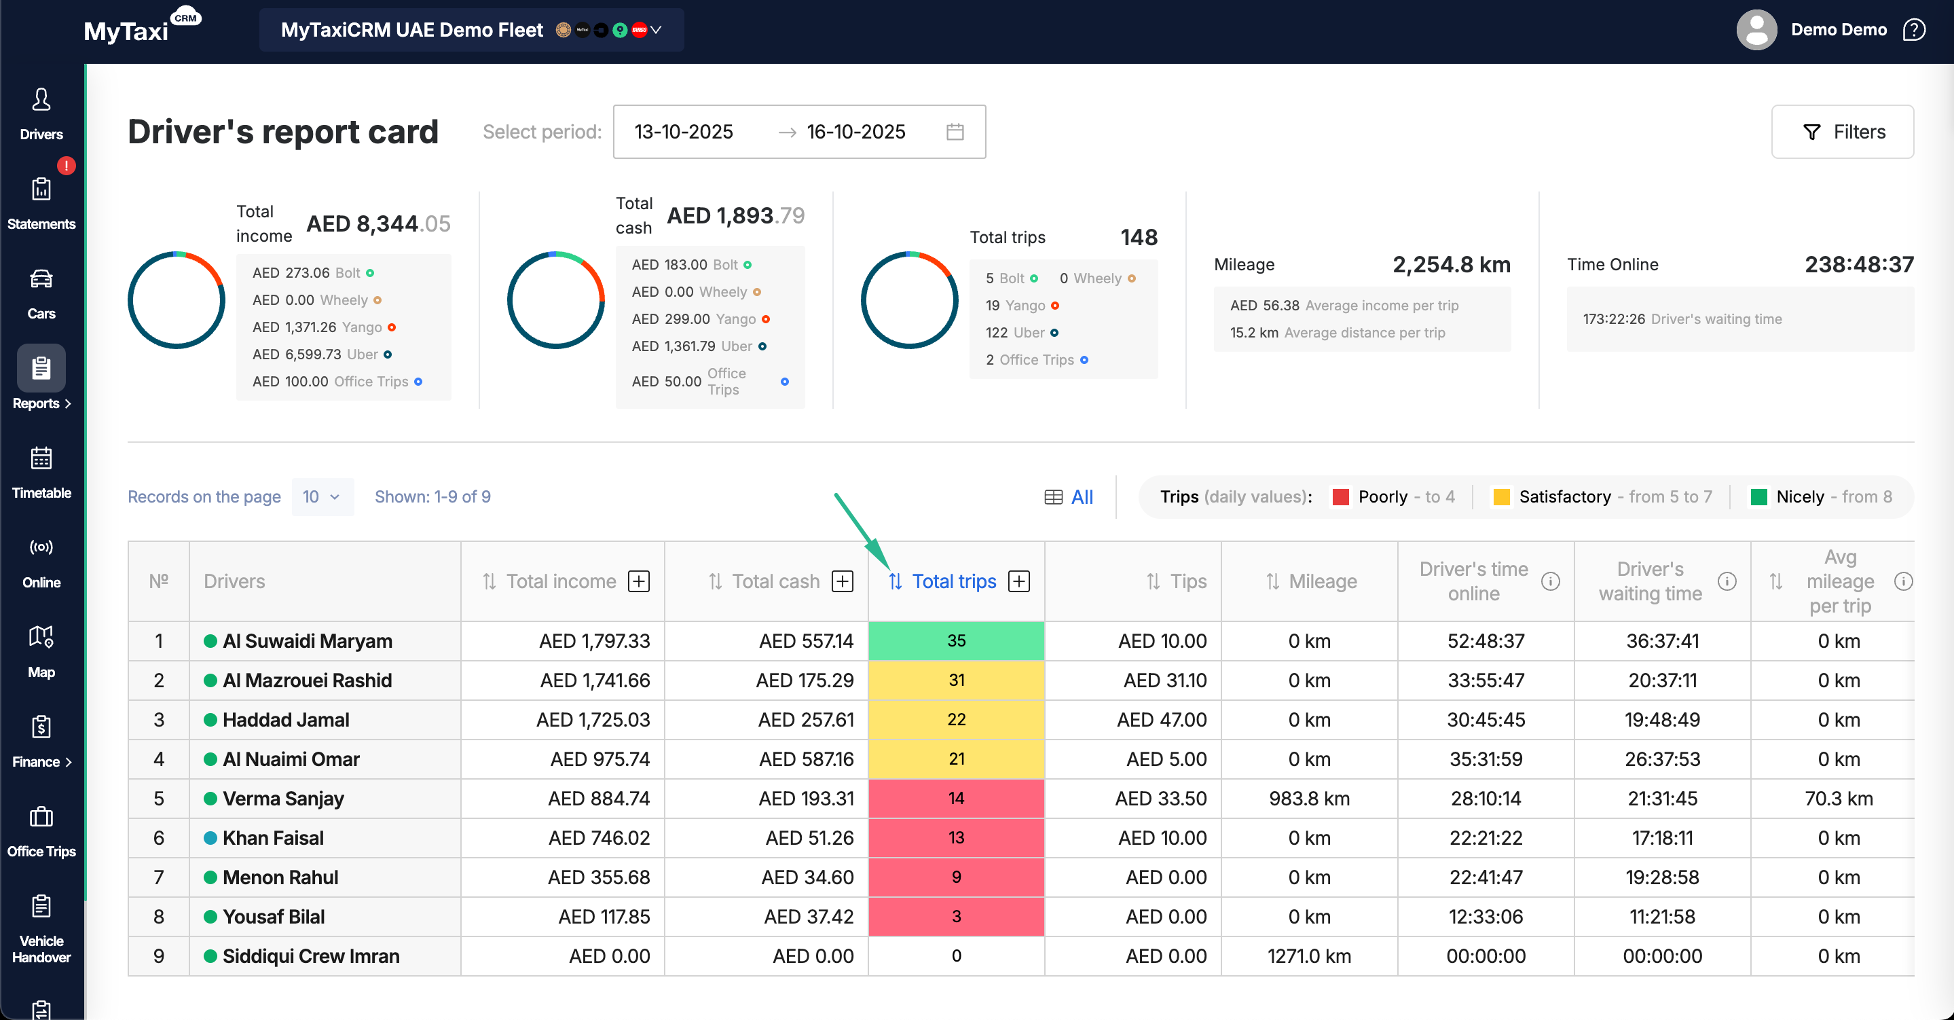Open the Drivers sidebar icon
Image resolution: width=1954 pixels, height=1020 pixels.
[41, 99]
